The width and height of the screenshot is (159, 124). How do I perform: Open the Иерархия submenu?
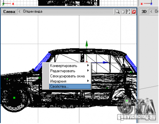click(x=70, y=81)
